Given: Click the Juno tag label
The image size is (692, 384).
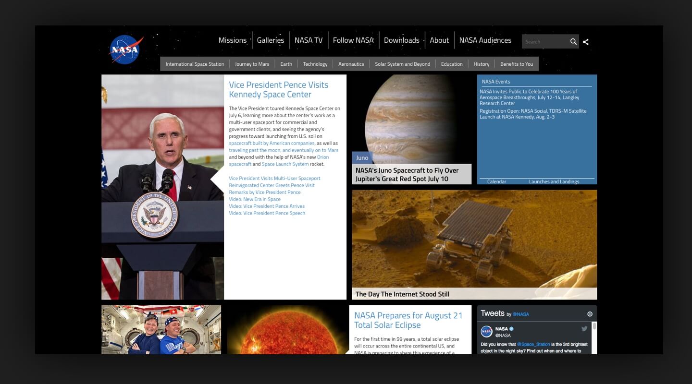Looking at the screenshot, I should (362, 157).
